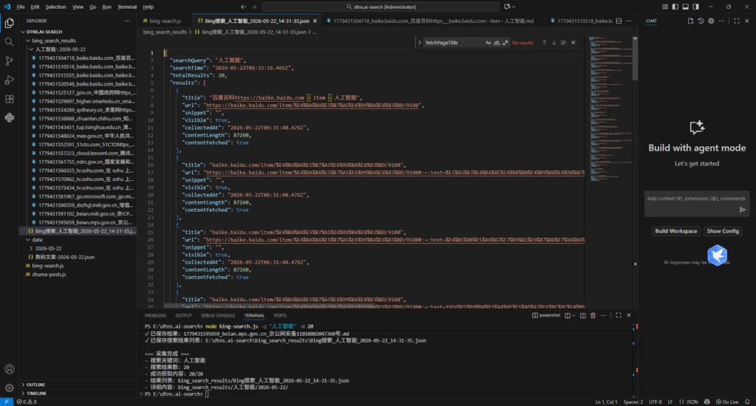Collapse the bing_search_results folder
Screen dimensions: 756x406
click(x=28, y=41)
